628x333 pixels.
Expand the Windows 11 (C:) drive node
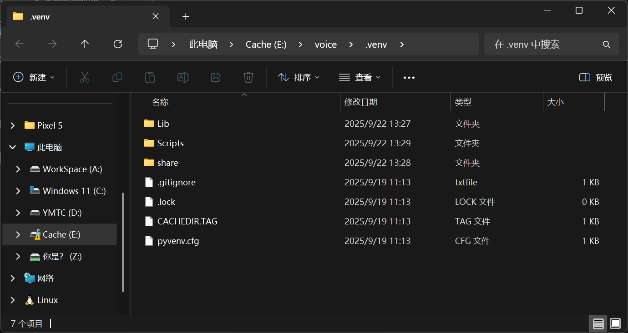coord(18,191)
